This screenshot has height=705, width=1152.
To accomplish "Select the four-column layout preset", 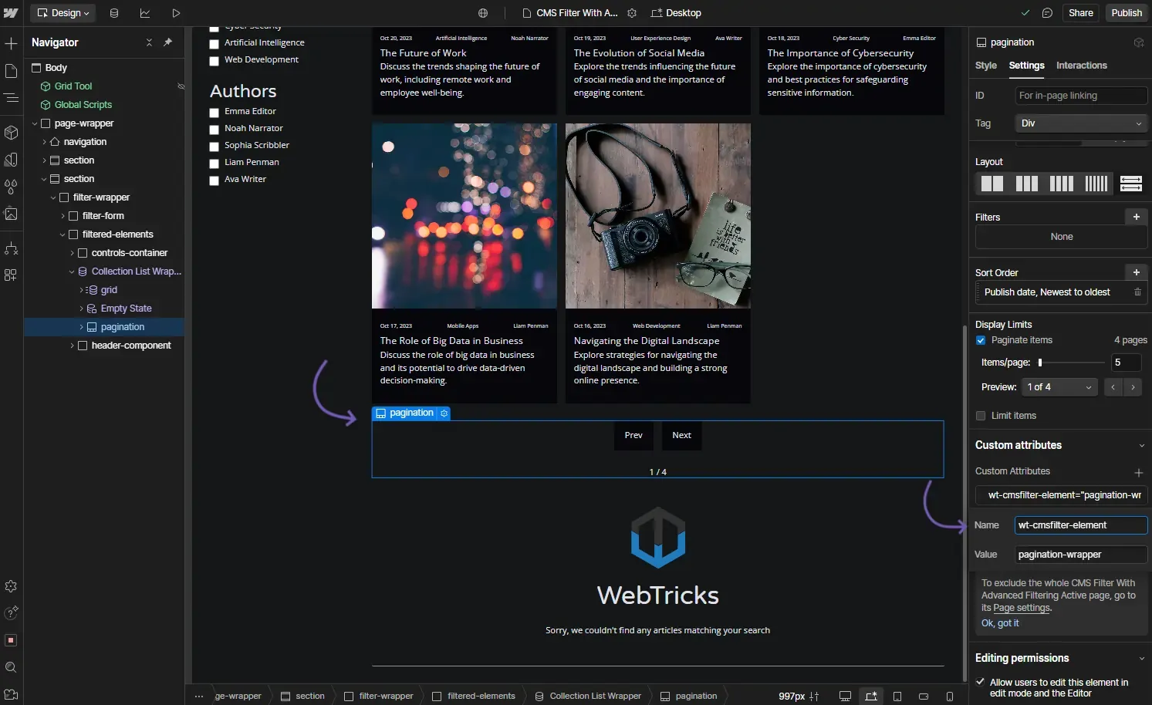I will tap(1062, 184).
